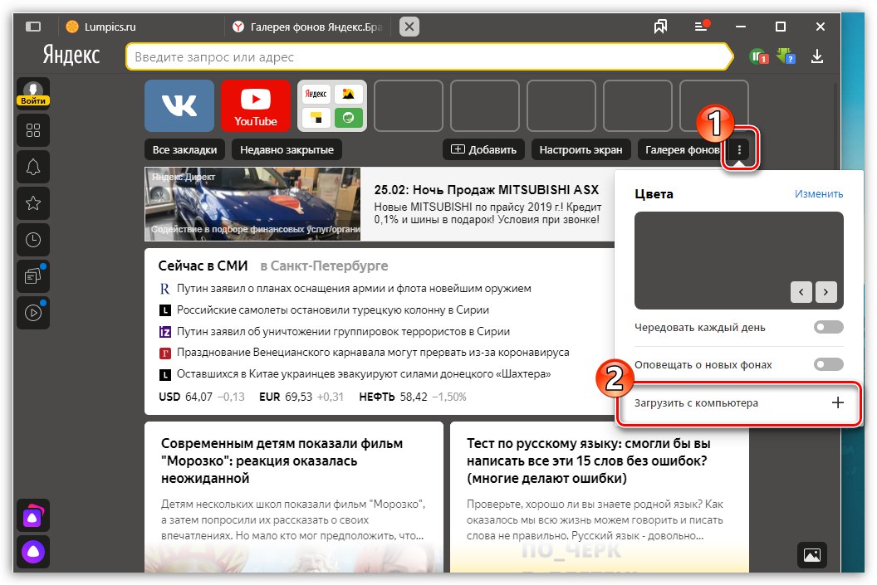The width and height of the screenshot is (877, 585).
Task: Toggle Чередовать каждый день switch
Action: coord(828,327)
